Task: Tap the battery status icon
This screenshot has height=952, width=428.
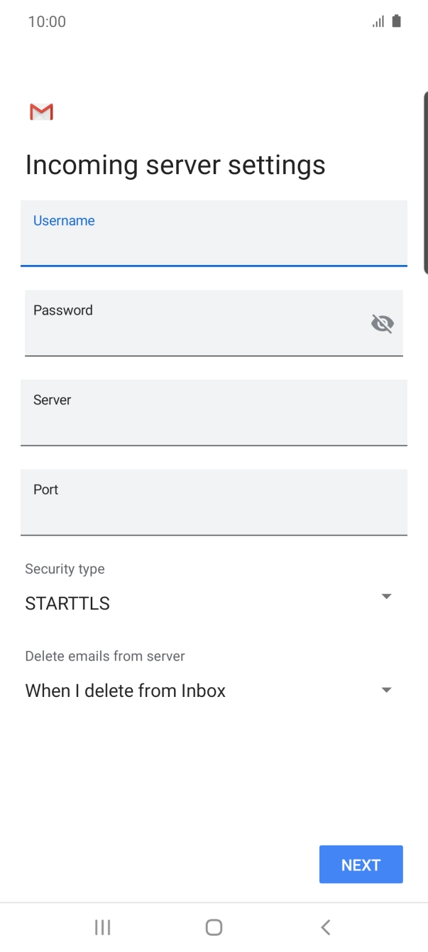Action: 395,21
